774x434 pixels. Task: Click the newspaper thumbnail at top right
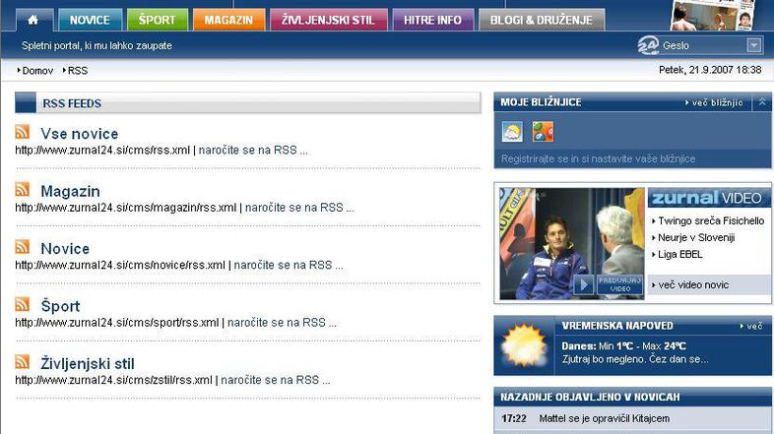coord(713,15)
